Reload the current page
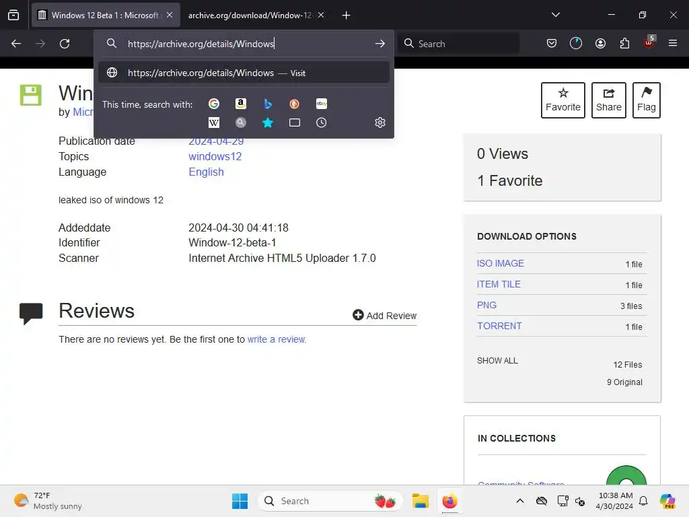Screen dimensions: 689x517 point(65,44)
